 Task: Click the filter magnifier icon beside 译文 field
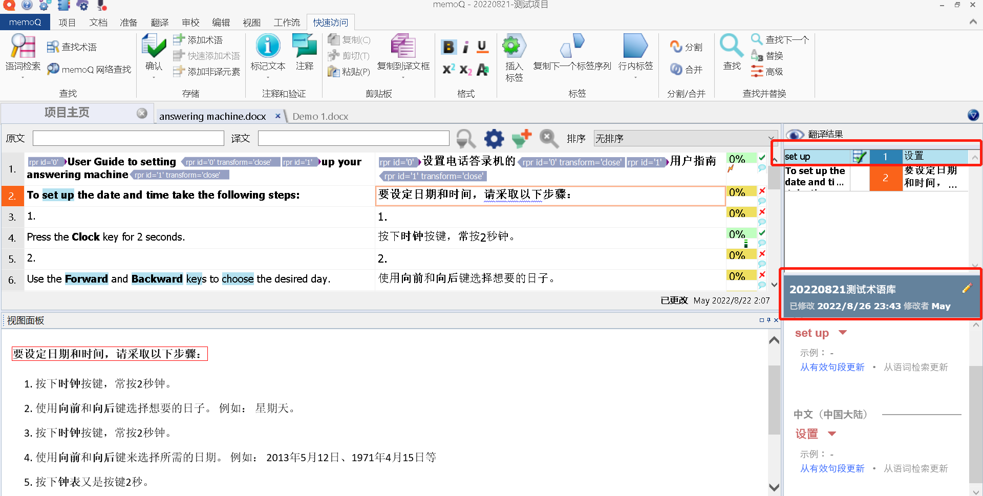pyautogui.click(x=466, y=139)
